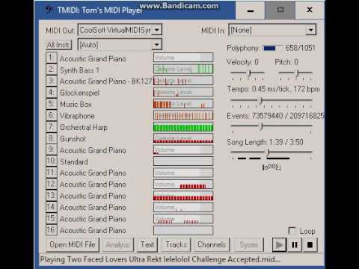Click the Polyphony 658/1051 readout
Screen dimensions: 359x269
click(x=301, y=48)
